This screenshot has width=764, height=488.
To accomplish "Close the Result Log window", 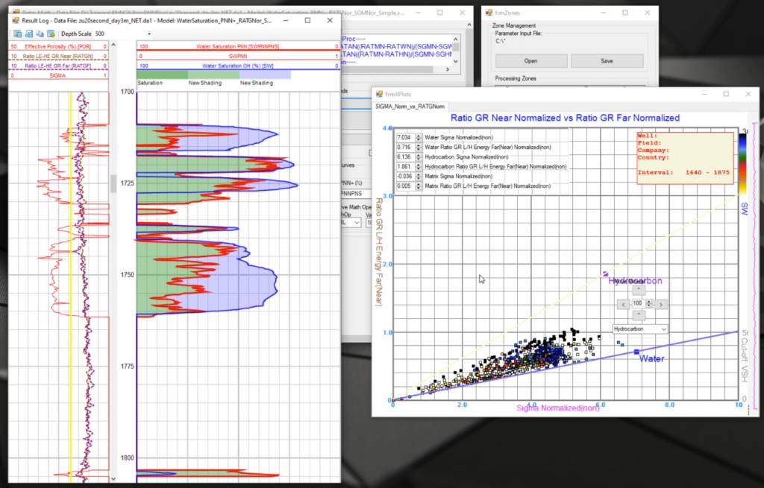I will click(x=330, y=20).
